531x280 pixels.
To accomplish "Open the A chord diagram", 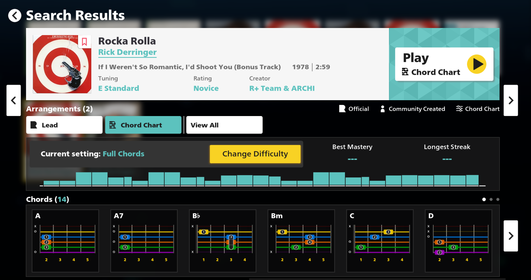I will 65,241.
